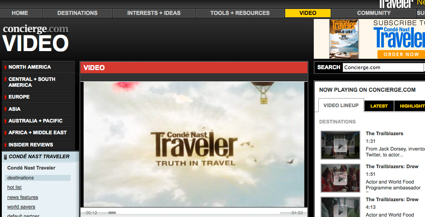The image size is (425, 217).
Task: Play The Trailblazers 1:31 thumbnail
Action: click(340, 145)
